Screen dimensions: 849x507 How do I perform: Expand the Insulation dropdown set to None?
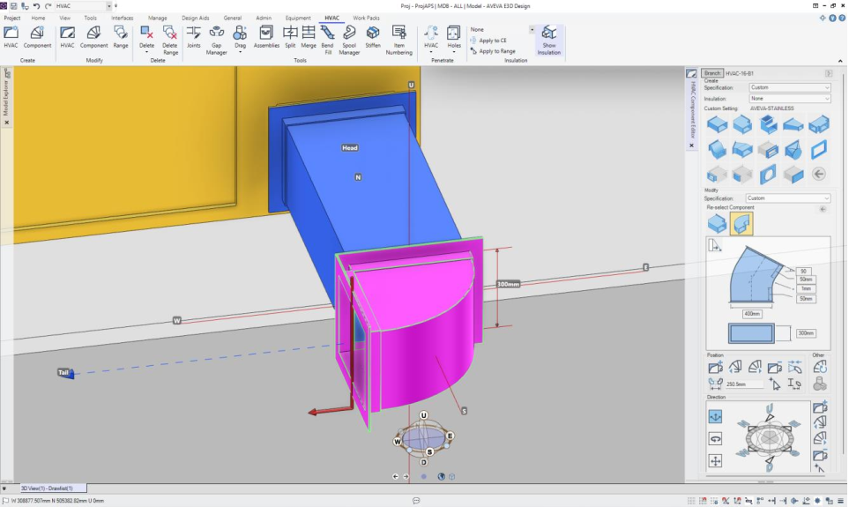(789, 99)
